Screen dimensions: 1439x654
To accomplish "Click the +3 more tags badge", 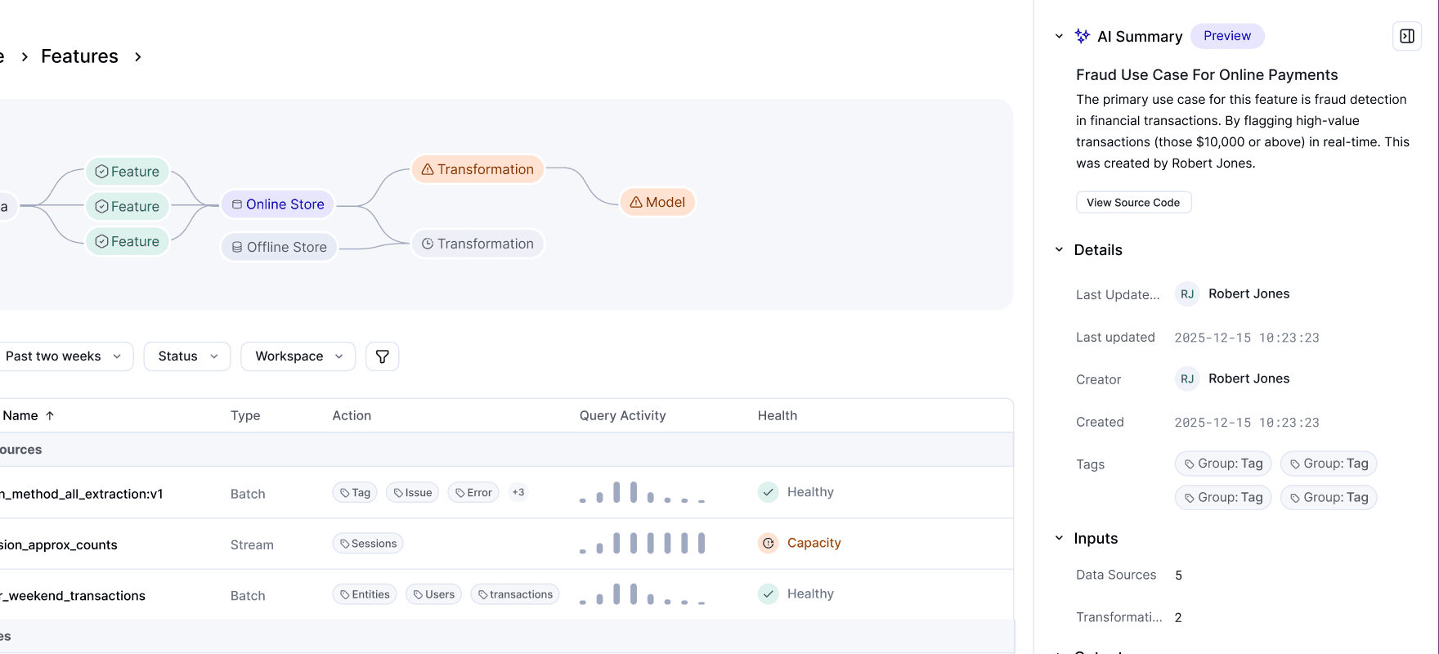I will pos(518,492).
